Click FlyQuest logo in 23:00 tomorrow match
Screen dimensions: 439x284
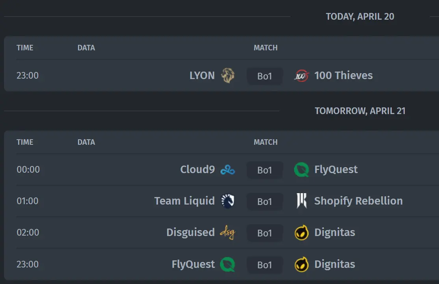227,264
